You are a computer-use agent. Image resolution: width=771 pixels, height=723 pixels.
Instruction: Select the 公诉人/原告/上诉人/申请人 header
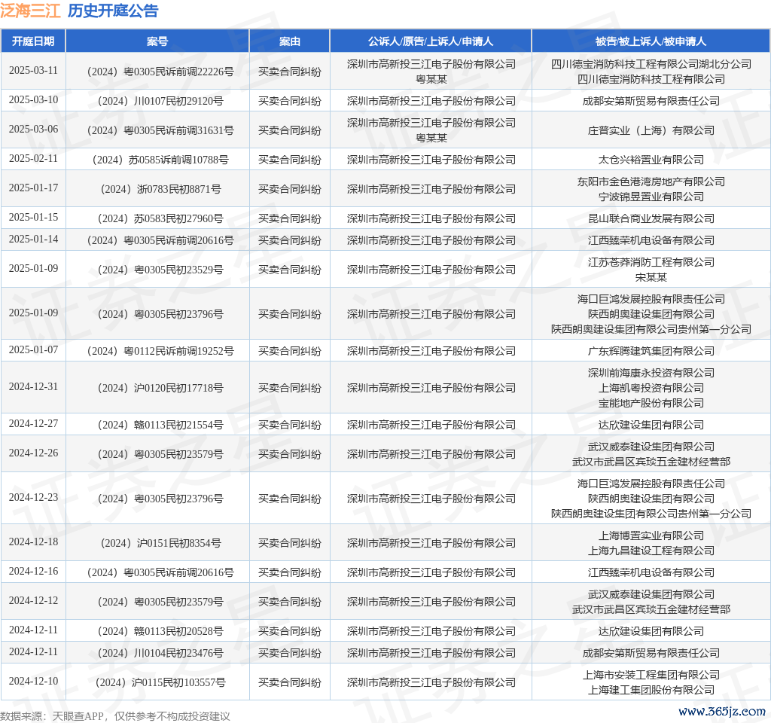point(431,41)
